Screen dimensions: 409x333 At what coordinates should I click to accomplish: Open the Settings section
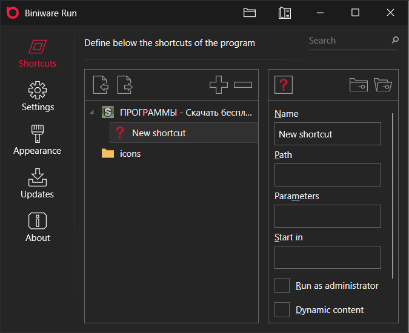point(38,97)
